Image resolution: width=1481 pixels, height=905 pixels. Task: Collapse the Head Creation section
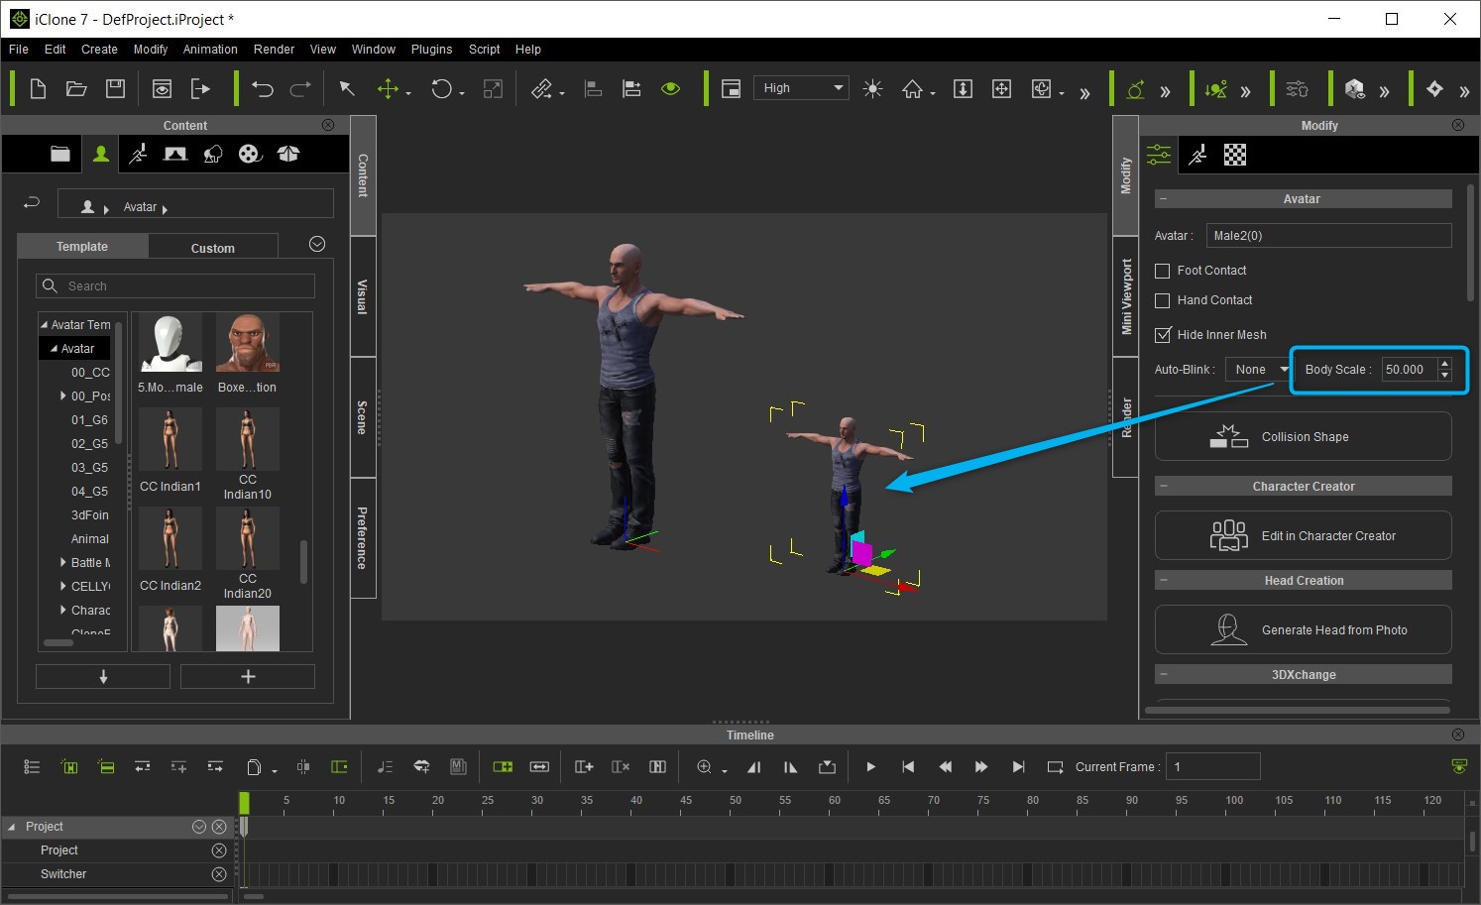[x=1164, y=581]
